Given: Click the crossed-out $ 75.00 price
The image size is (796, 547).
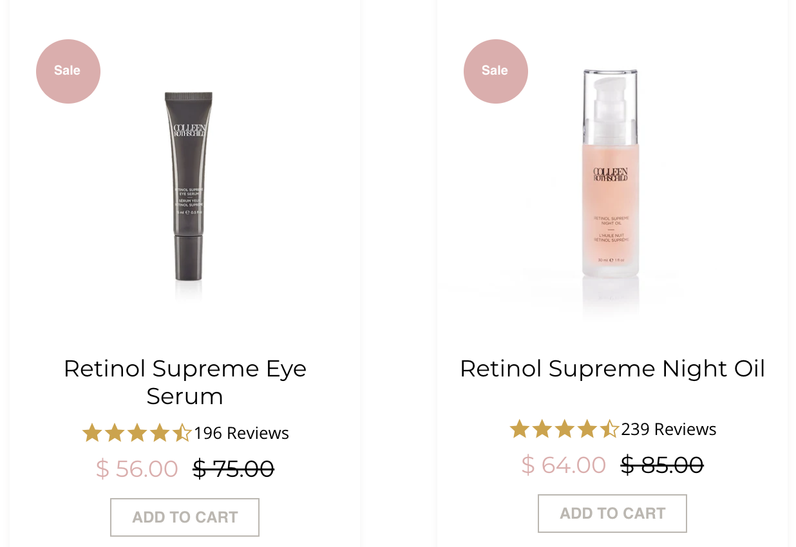Looking at the screenshot, I should pyautogui.click(x=234, y=468).
